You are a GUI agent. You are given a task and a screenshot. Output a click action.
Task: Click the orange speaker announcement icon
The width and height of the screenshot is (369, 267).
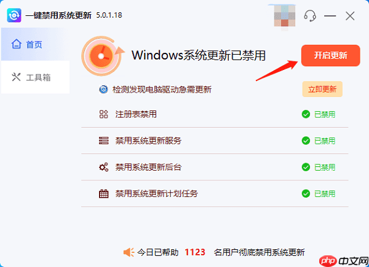pos(129,252)
